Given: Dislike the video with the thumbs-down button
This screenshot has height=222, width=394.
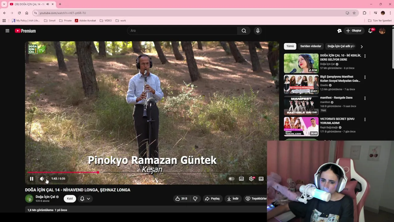Looking at the screenshot, I should [x=195, y=199].
